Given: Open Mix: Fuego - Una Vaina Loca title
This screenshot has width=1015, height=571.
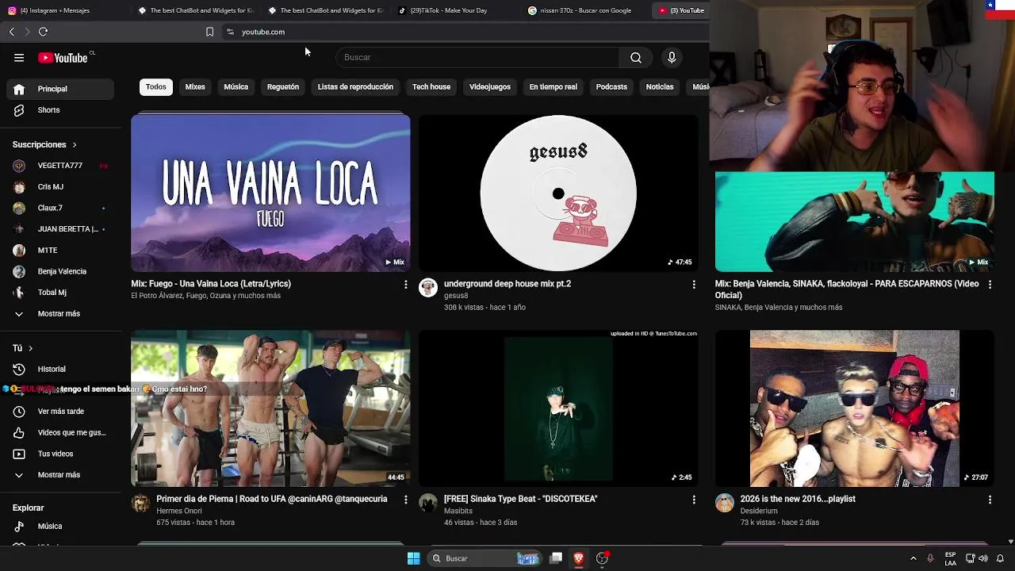Looking at the screenshot, I should (211, 284).
